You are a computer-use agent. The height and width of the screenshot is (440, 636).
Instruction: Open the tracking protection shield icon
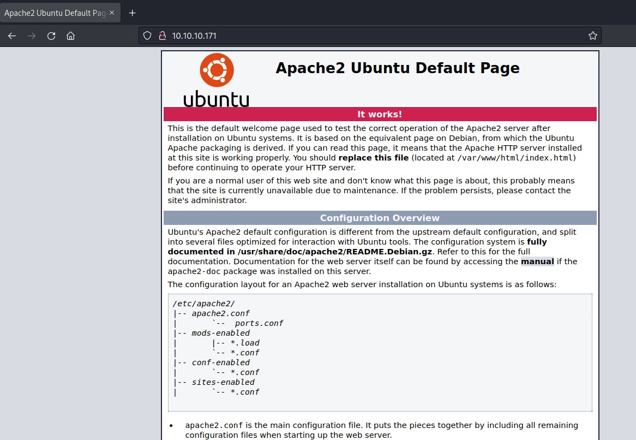(x=147, y=36)
